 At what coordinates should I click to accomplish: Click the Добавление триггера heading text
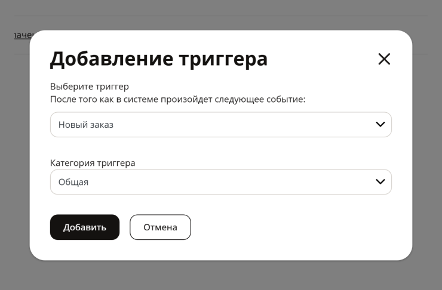click(x=159, y=59)
